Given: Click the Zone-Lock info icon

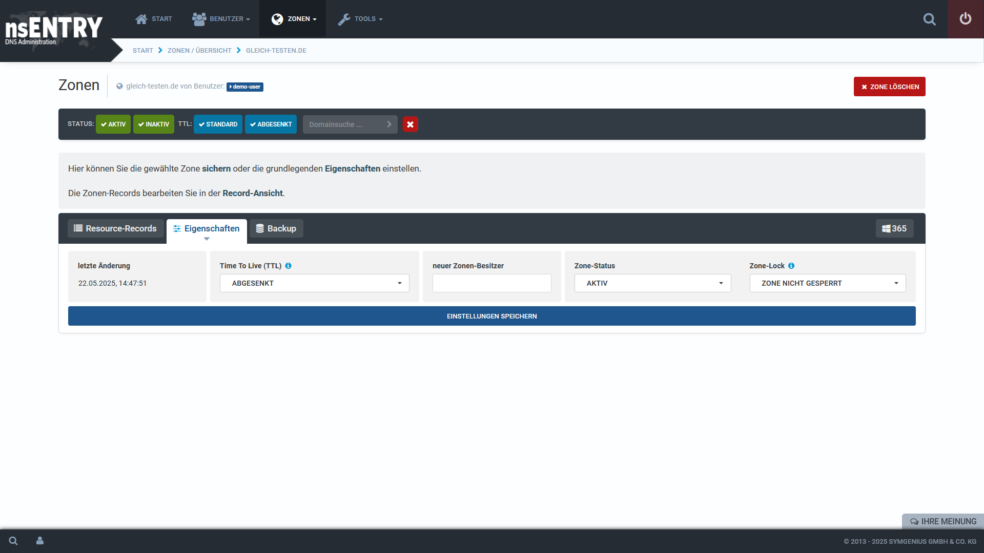Looking at the screenshot, I should 791,266.
